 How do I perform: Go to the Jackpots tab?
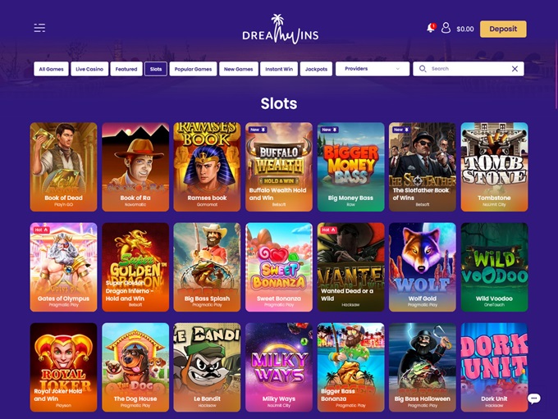tap(316, 69)
